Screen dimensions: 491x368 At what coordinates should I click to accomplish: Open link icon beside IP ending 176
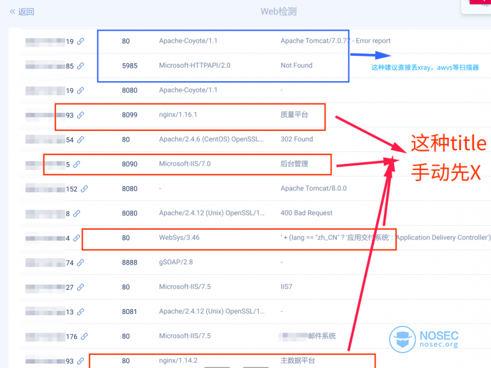click(x=85, y=336)
